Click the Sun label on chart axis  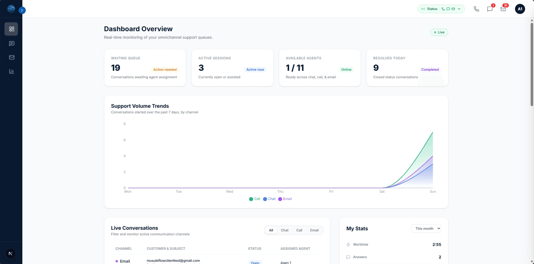433,192
